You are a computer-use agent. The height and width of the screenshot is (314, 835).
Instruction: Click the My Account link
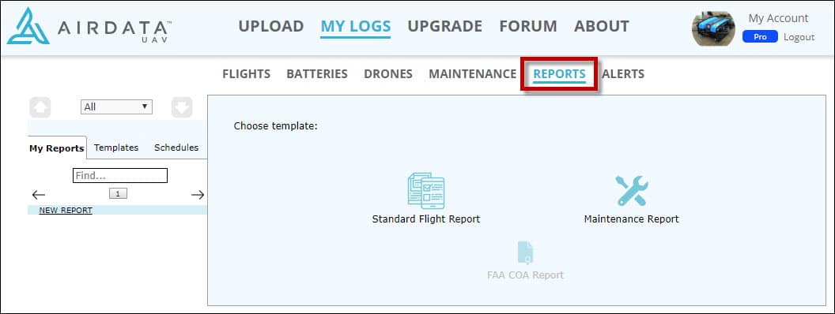(x=778, y=18)
